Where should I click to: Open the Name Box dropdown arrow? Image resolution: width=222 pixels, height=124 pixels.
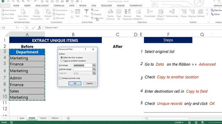coord(17,28)
